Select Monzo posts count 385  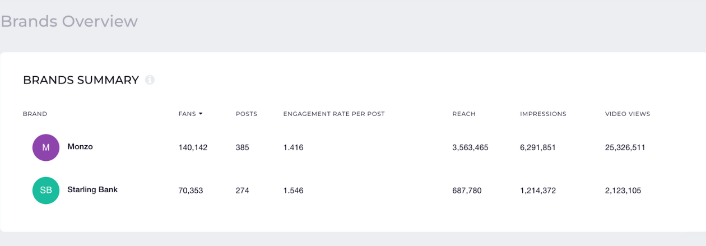243,148
